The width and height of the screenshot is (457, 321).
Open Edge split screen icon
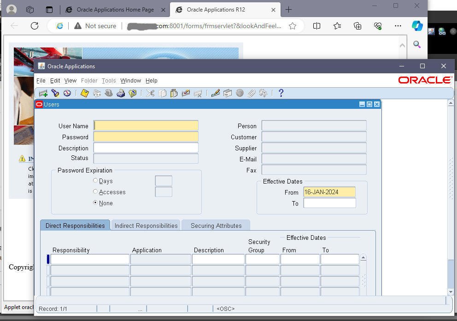coord(316,26)
